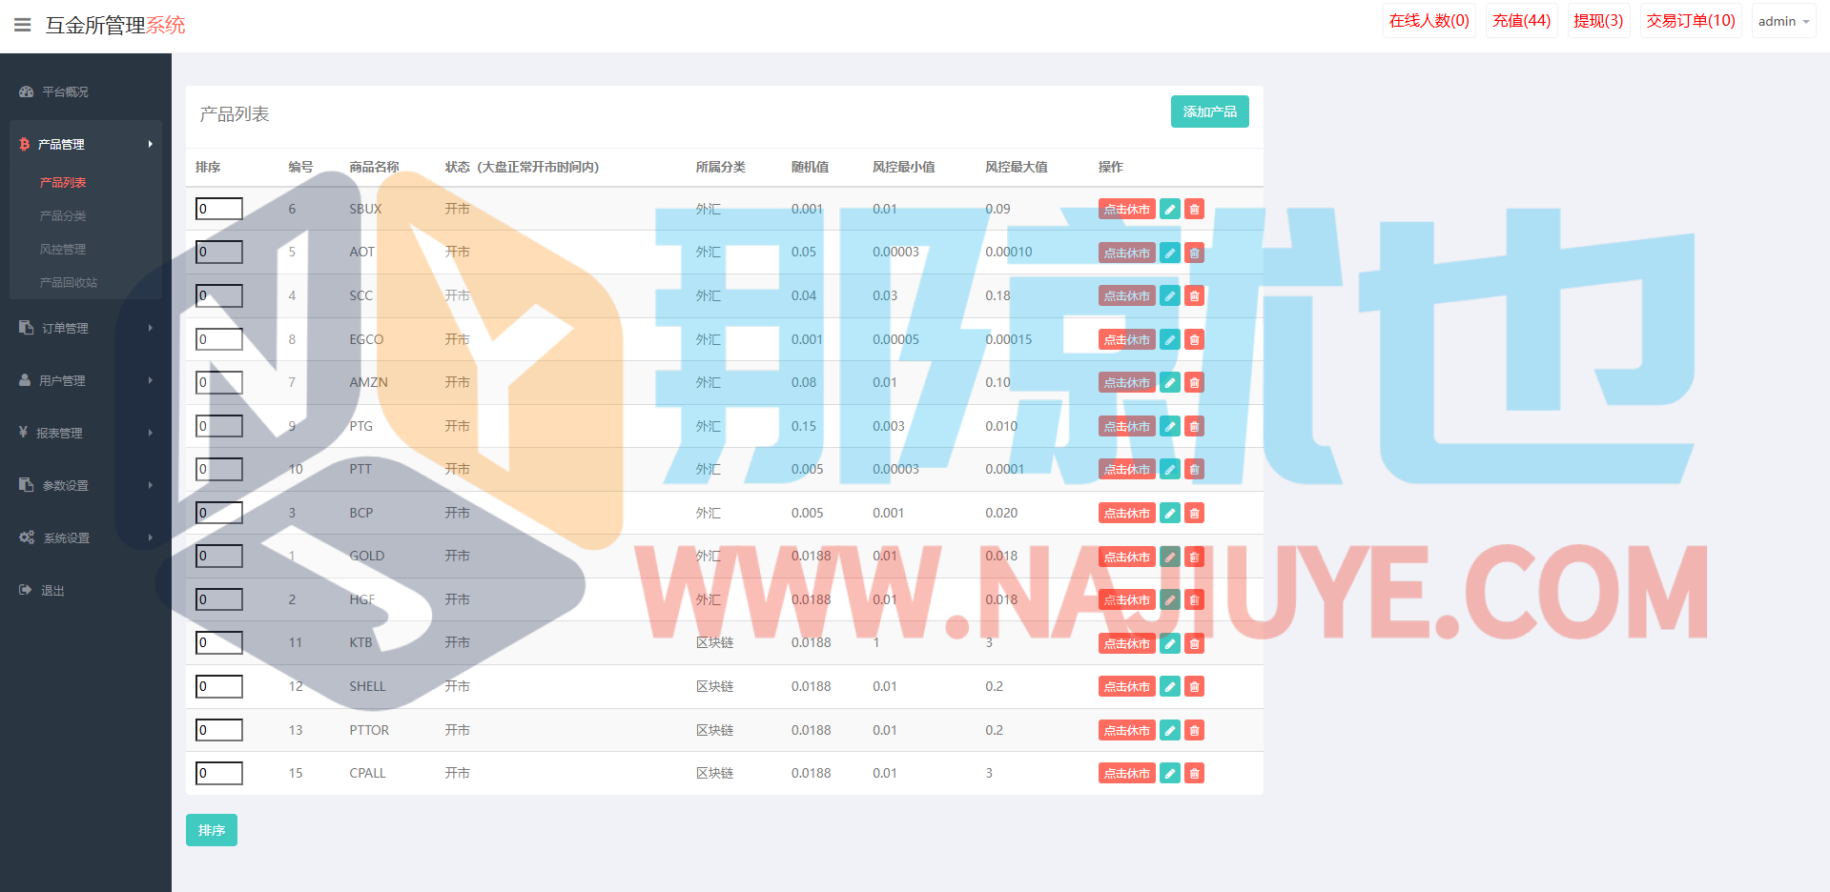Click the 排序 button below the table
The height and width of the screenshot is (892, 1830).
[x=211, y=830]
